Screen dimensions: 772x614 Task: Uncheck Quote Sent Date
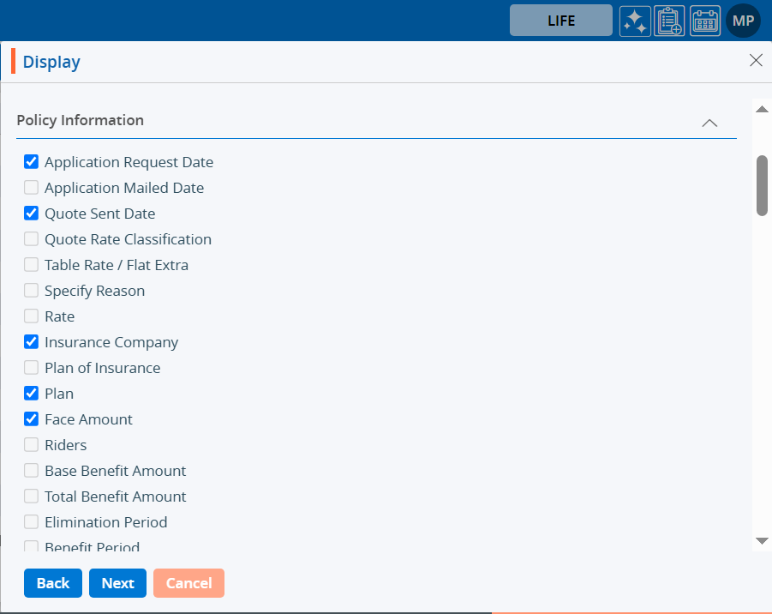point(31,214)
